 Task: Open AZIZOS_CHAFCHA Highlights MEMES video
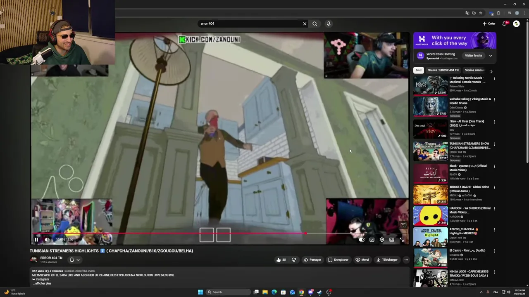(430, 237)
